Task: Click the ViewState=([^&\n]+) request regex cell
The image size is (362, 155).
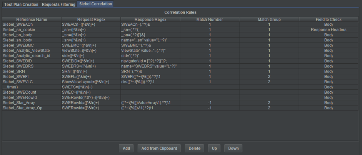Action: point(91,50)
